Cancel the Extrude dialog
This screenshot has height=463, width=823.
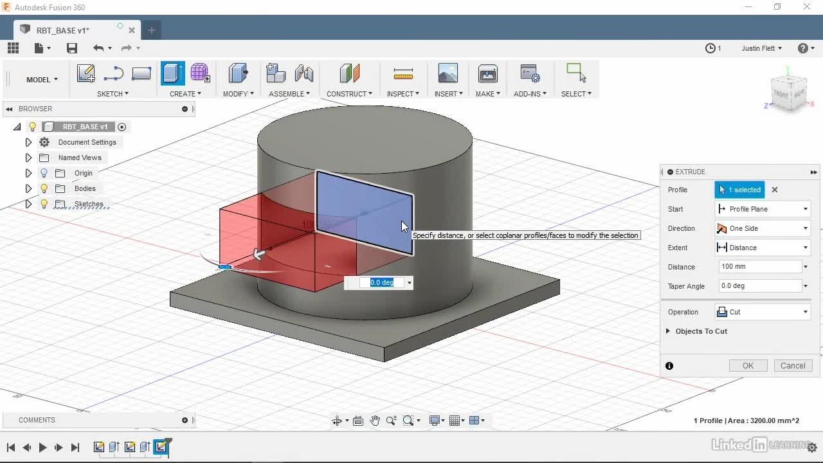792,365
